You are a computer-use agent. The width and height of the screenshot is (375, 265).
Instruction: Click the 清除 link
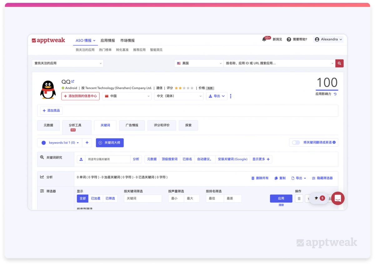click(x=281, y=205)
